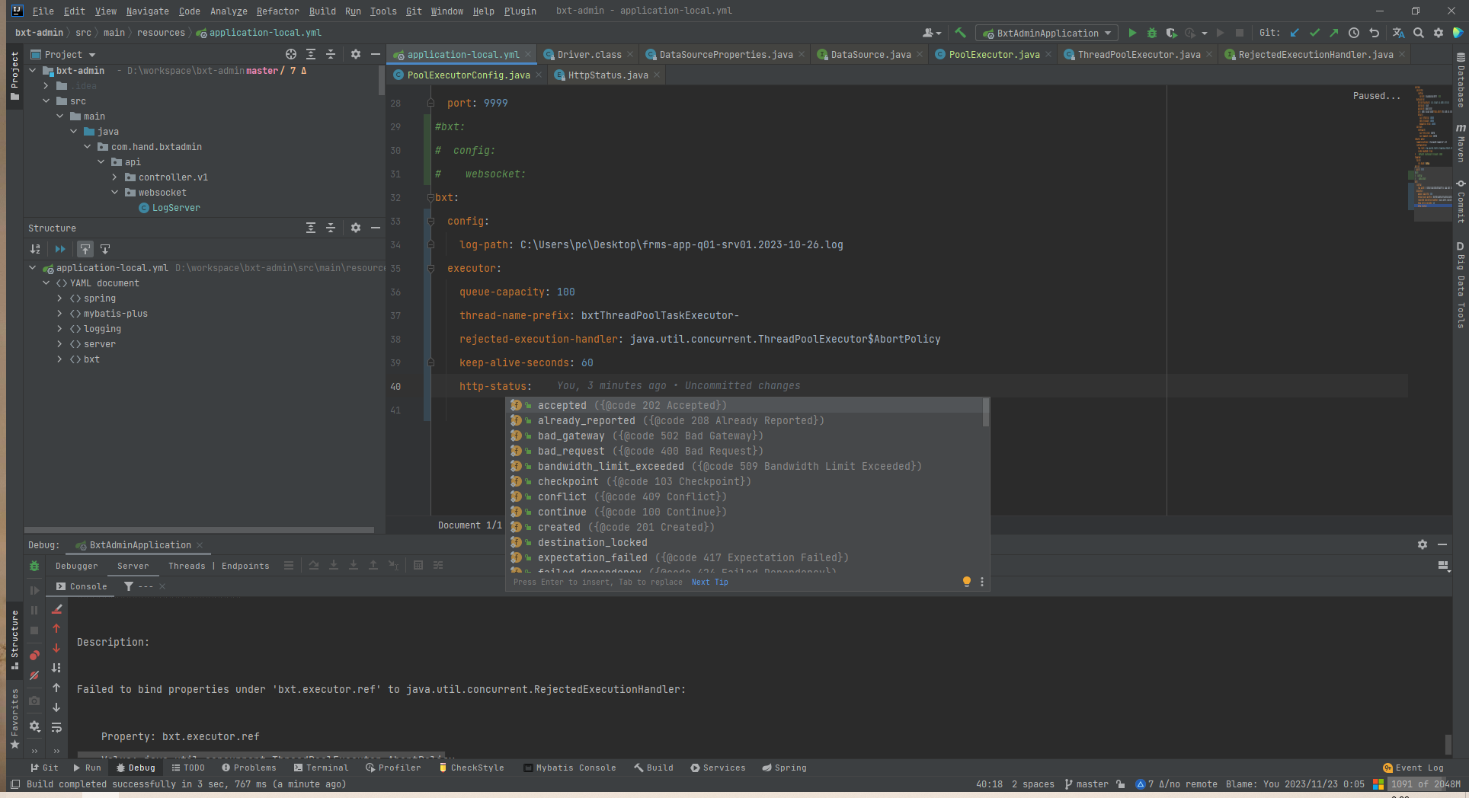Screen dimensions: 1469x798
Task: Switch to the PoolExecutor.java editor tab
Action: (994, 54)
